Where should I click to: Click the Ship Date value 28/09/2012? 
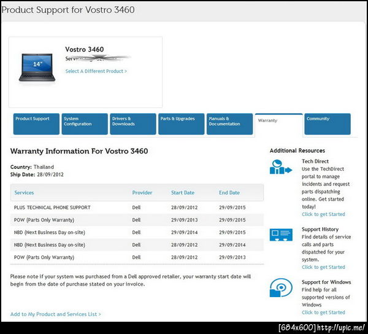click(x=50, y=175)
